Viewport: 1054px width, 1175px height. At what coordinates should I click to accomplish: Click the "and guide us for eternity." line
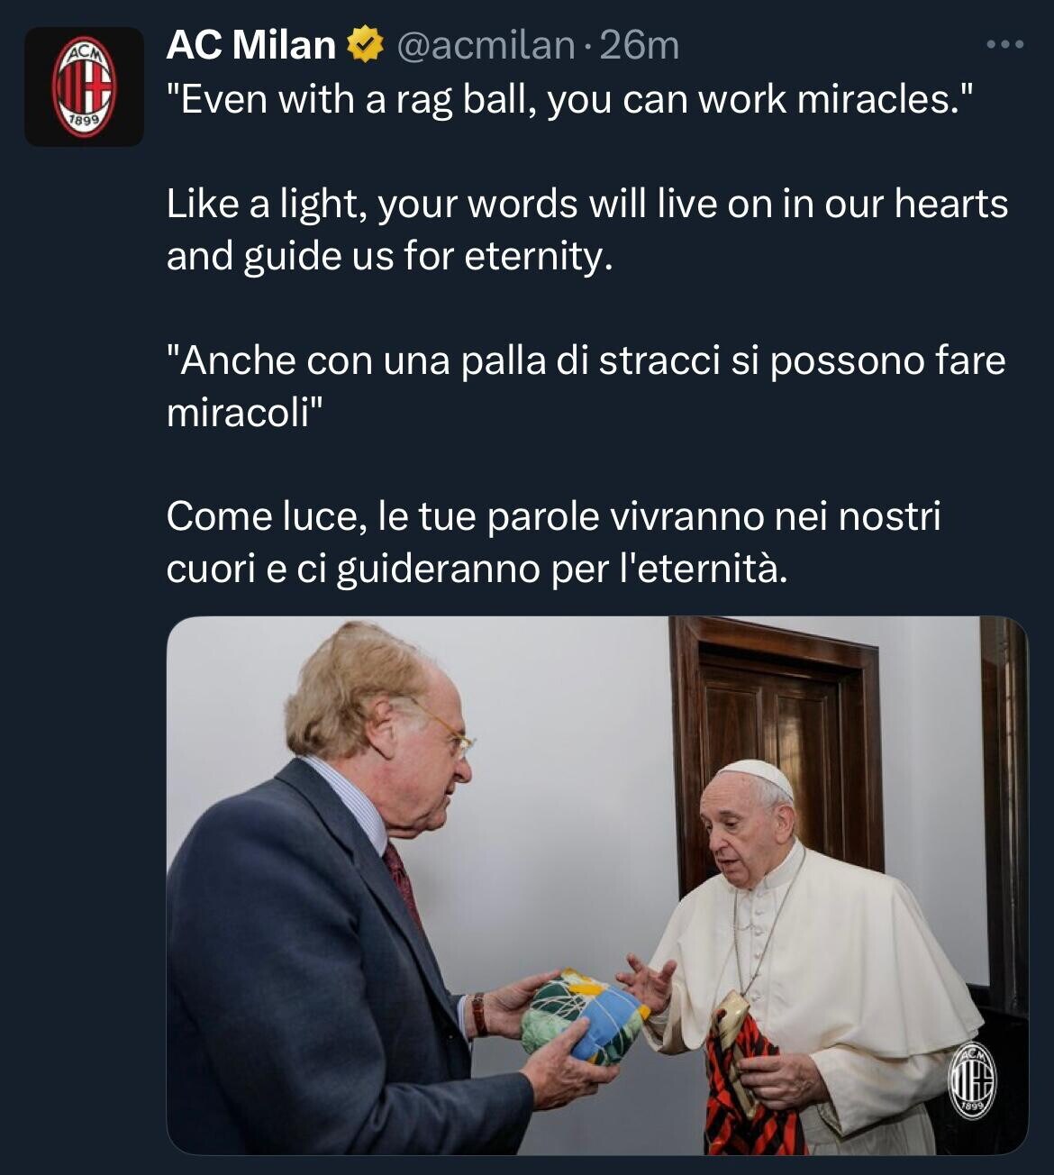(390, 256)
